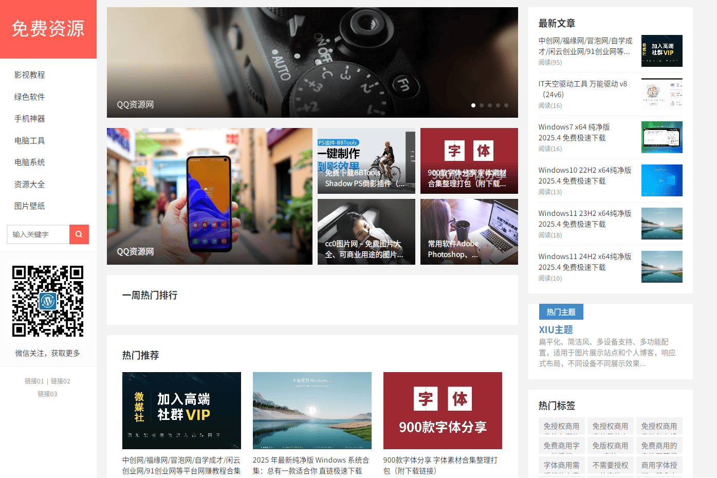717x478 pixels.
Task: Open the 电脑工具 menu item
Action: [x=30, y=140]
